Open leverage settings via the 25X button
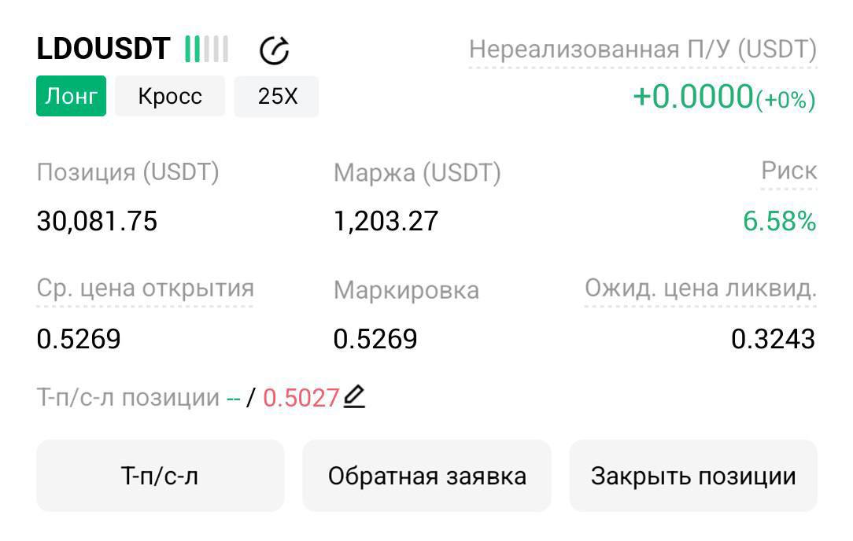Screen dimensions: 853x541 tap(275, 96)
